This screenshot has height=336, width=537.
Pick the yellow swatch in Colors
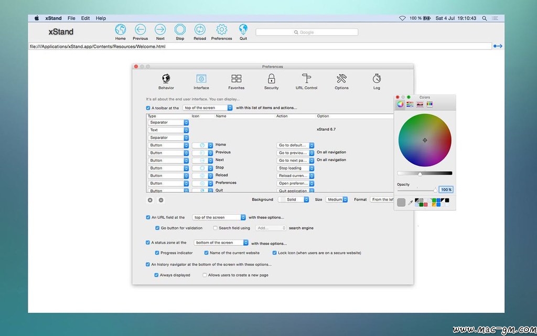pyautogui.click(x=434, y=205)
